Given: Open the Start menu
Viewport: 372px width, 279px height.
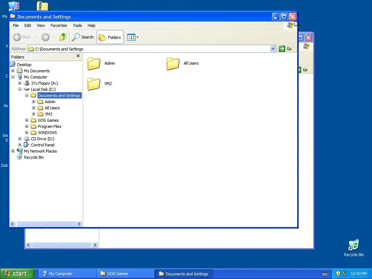Looking at the screenshot, I should click(17, 274).
